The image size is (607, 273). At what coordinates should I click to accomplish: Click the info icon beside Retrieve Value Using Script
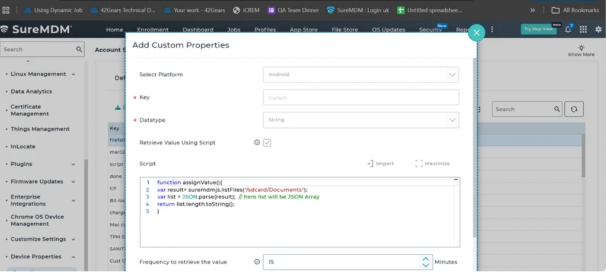257,143
